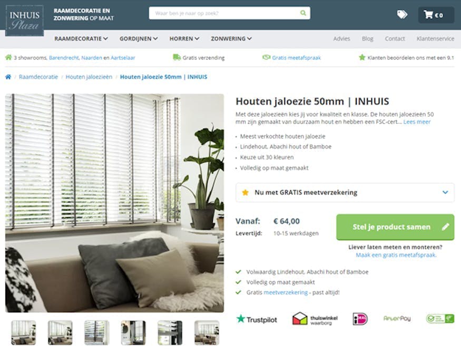Click the Lees meer link
Image resolution: width=461 pixels, height=354 pixels.
417,122
